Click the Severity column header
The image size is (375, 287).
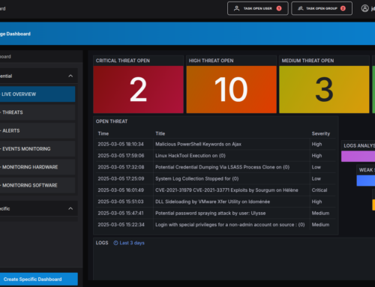coord(321,133)
